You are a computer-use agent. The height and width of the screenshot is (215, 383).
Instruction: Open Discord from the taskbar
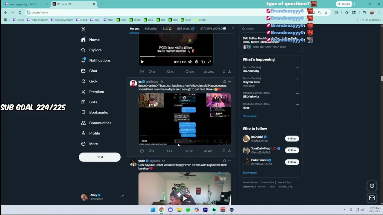(x=170, y=210)
